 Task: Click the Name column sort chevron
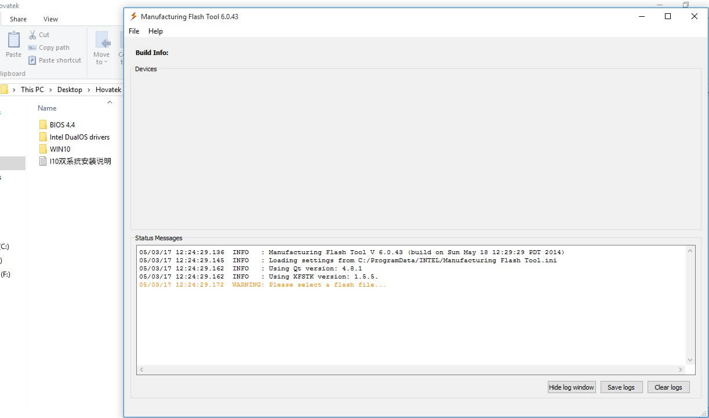(110, 102)
